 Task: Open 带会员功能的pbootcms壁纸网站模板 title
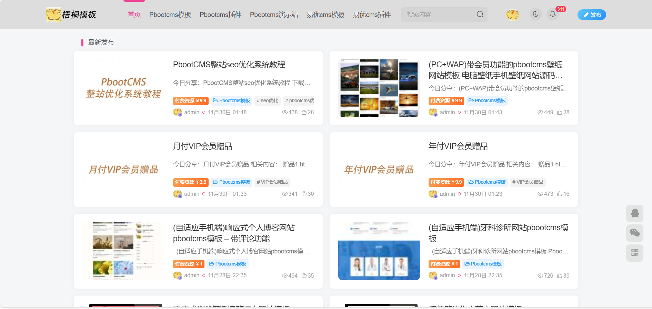coord(496,70)
